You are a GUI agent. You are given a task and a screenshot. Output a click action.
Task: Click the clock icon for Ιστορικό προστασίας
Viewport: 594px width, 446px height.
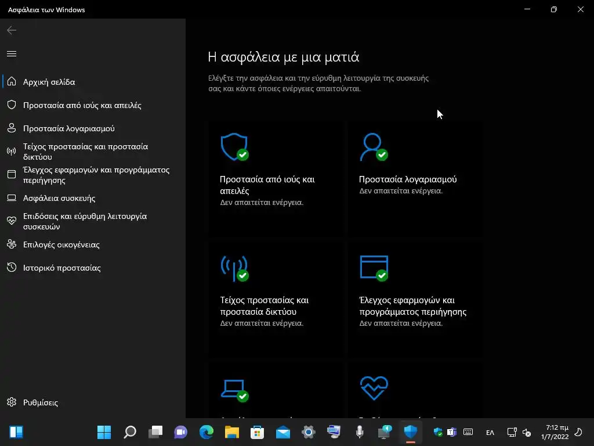[12, 267]
